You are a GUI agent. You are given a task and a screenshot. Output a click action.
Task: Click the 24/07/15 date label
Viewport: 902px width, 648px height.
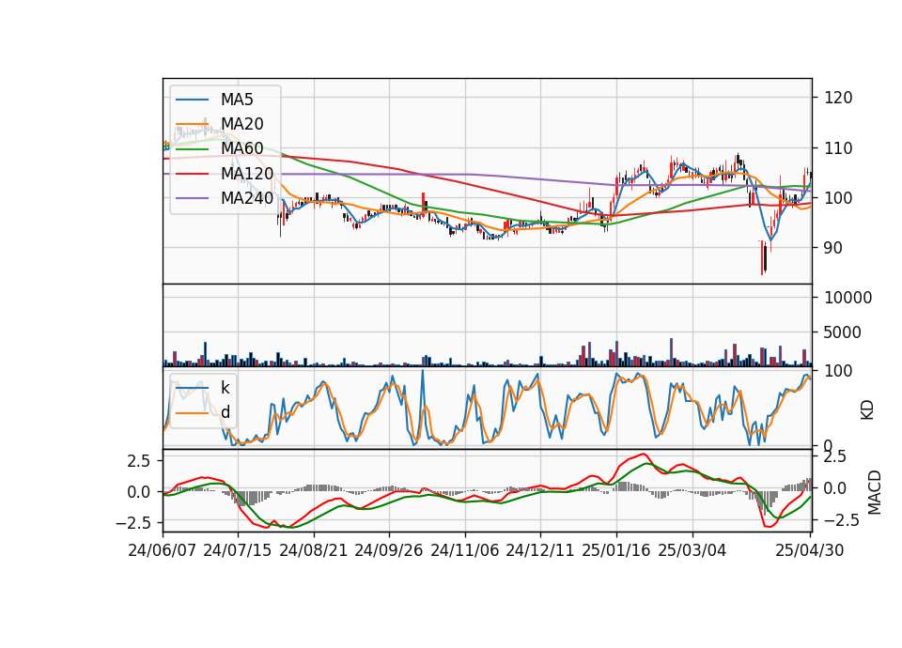coord(237,550)
